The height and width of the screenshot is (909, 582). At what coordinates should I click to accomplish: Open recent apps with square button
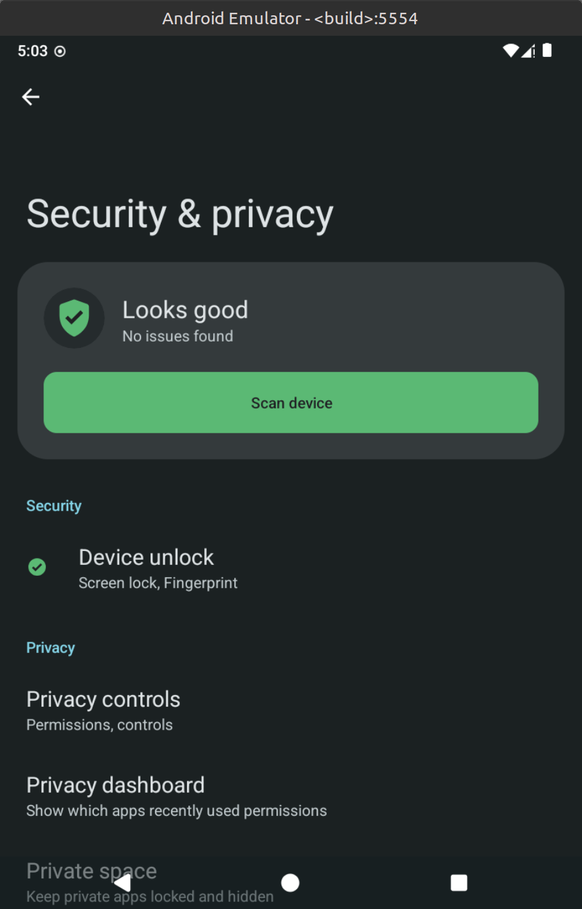point(459,883)
